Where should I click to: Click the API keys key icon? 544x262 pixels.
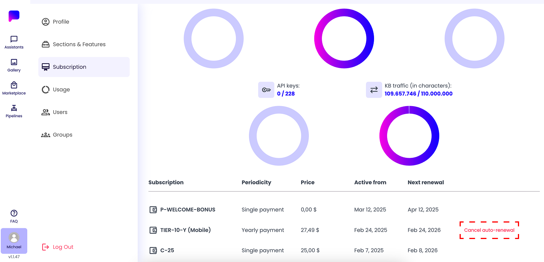pyautogui.click(x=266, y=90)
